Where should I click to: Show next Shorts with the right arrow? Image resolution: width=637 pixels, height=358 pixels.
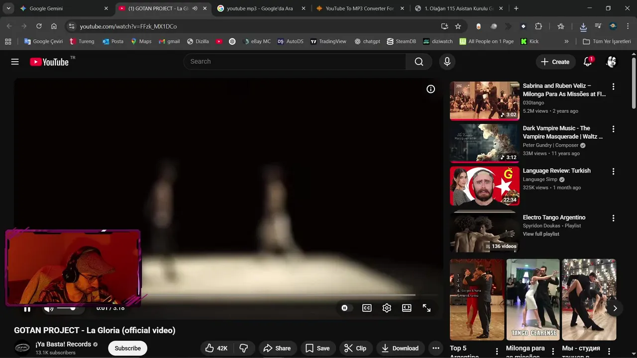[x=615, y=308]
